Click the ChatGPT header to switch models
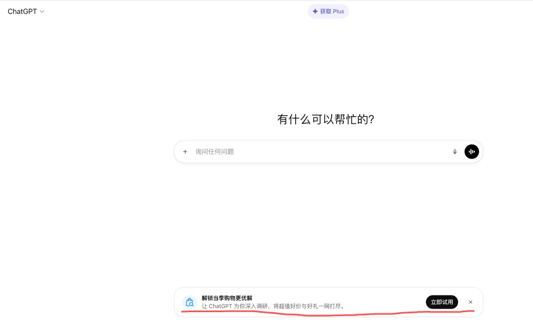 (x=22, y=11)
